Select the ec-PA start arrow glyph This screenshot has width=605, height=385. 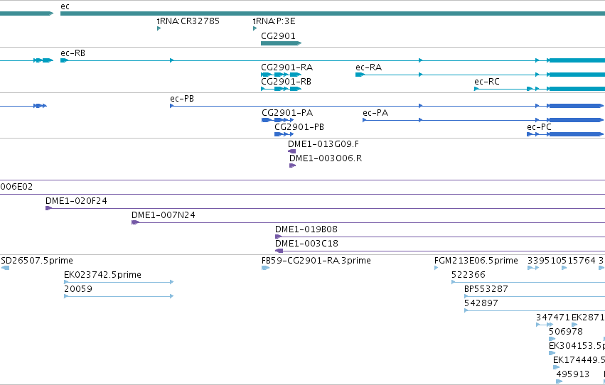365,120
